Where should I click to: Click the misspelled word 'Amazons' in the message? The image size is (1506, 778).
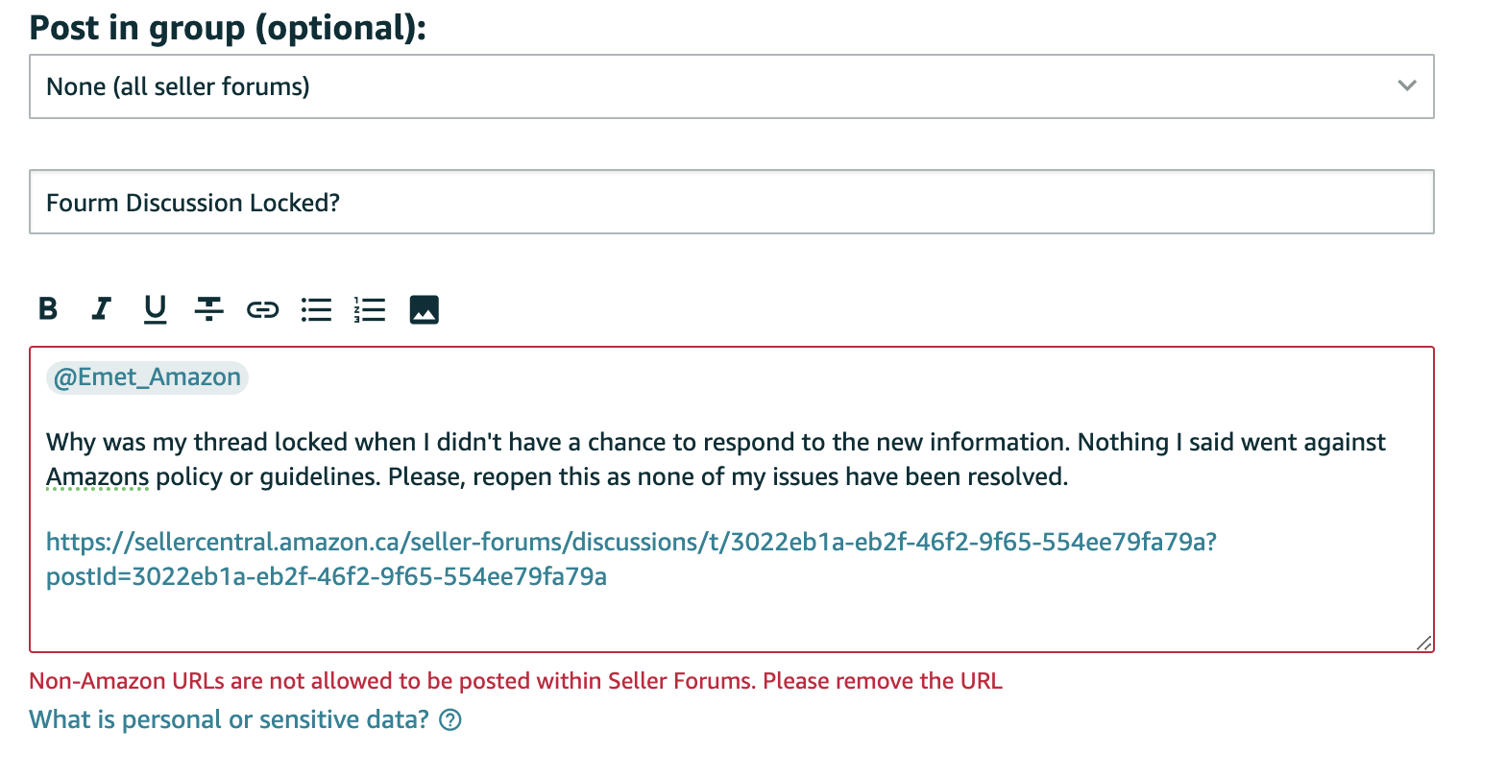97,477
